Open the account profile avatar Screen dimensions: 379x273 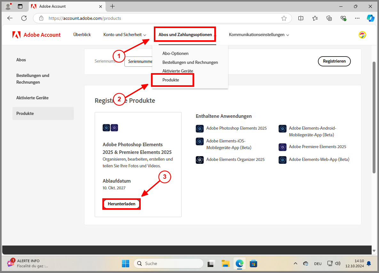pyautogui.click(x=362, y=34)
